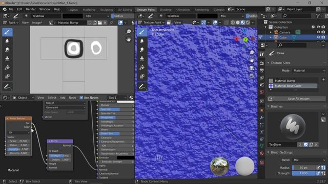Switch perspective/orthographic grid icon in viewport

(x=252, y=76)
